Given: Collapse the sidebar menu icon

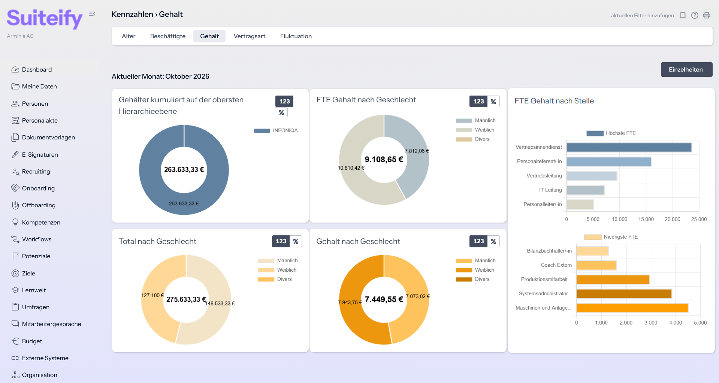Looking at the screenshot, I should point(92,14).
